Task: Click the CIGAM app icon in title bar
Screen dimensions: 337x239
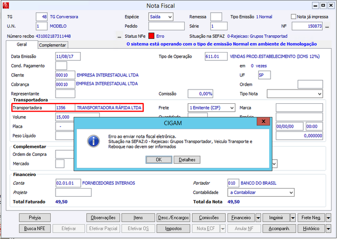Action: pyautogui.click(x=6, y=5)
